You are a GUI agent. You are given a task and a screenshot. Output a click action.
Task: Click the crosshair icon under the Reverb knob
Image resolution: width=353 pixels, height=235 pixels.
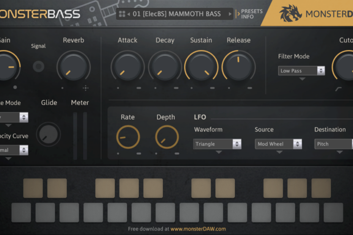(85, 88)
